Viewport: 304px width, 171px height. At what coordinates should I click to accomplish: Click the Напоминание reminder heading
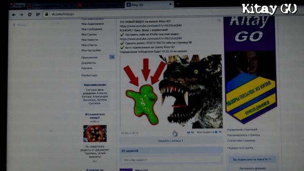pos(95,85)
